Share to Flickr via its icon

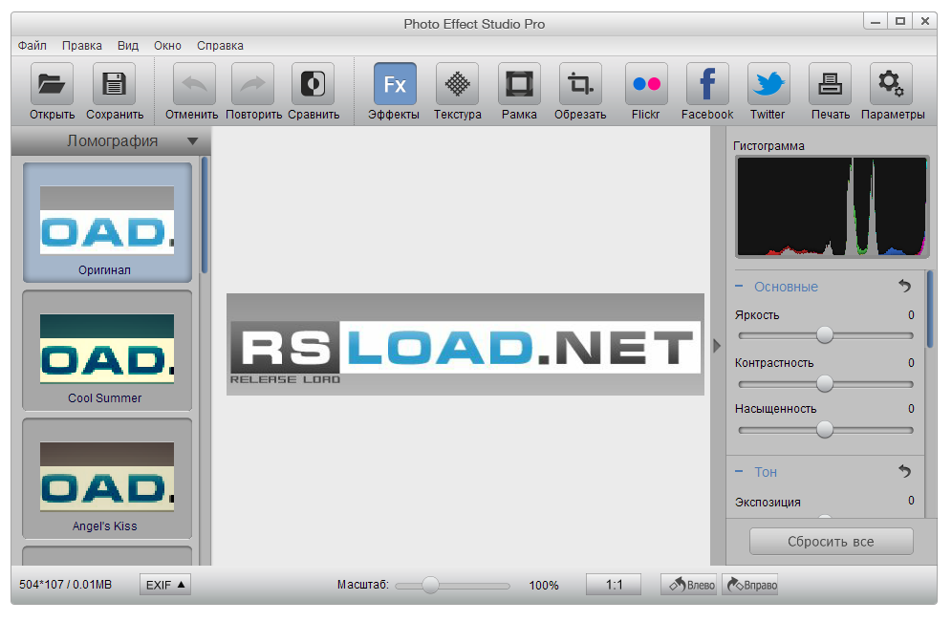(646, 84)
